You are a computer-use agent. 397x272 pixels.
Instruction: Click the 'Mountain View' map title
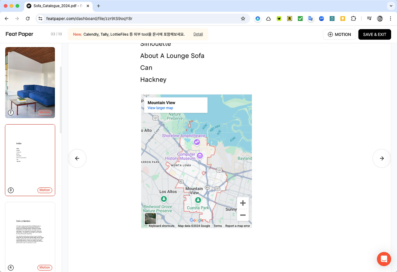click(x=161, y=103)
